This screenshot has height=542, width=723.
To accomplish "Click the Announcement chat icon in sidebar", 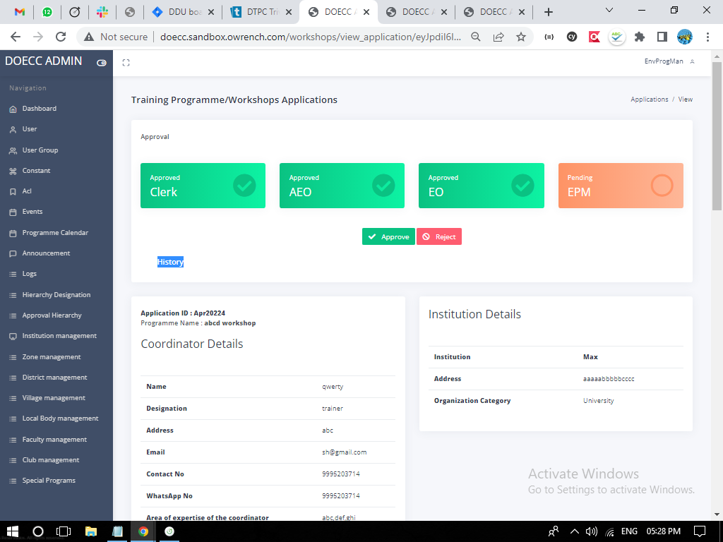I will tap(13, 254).
